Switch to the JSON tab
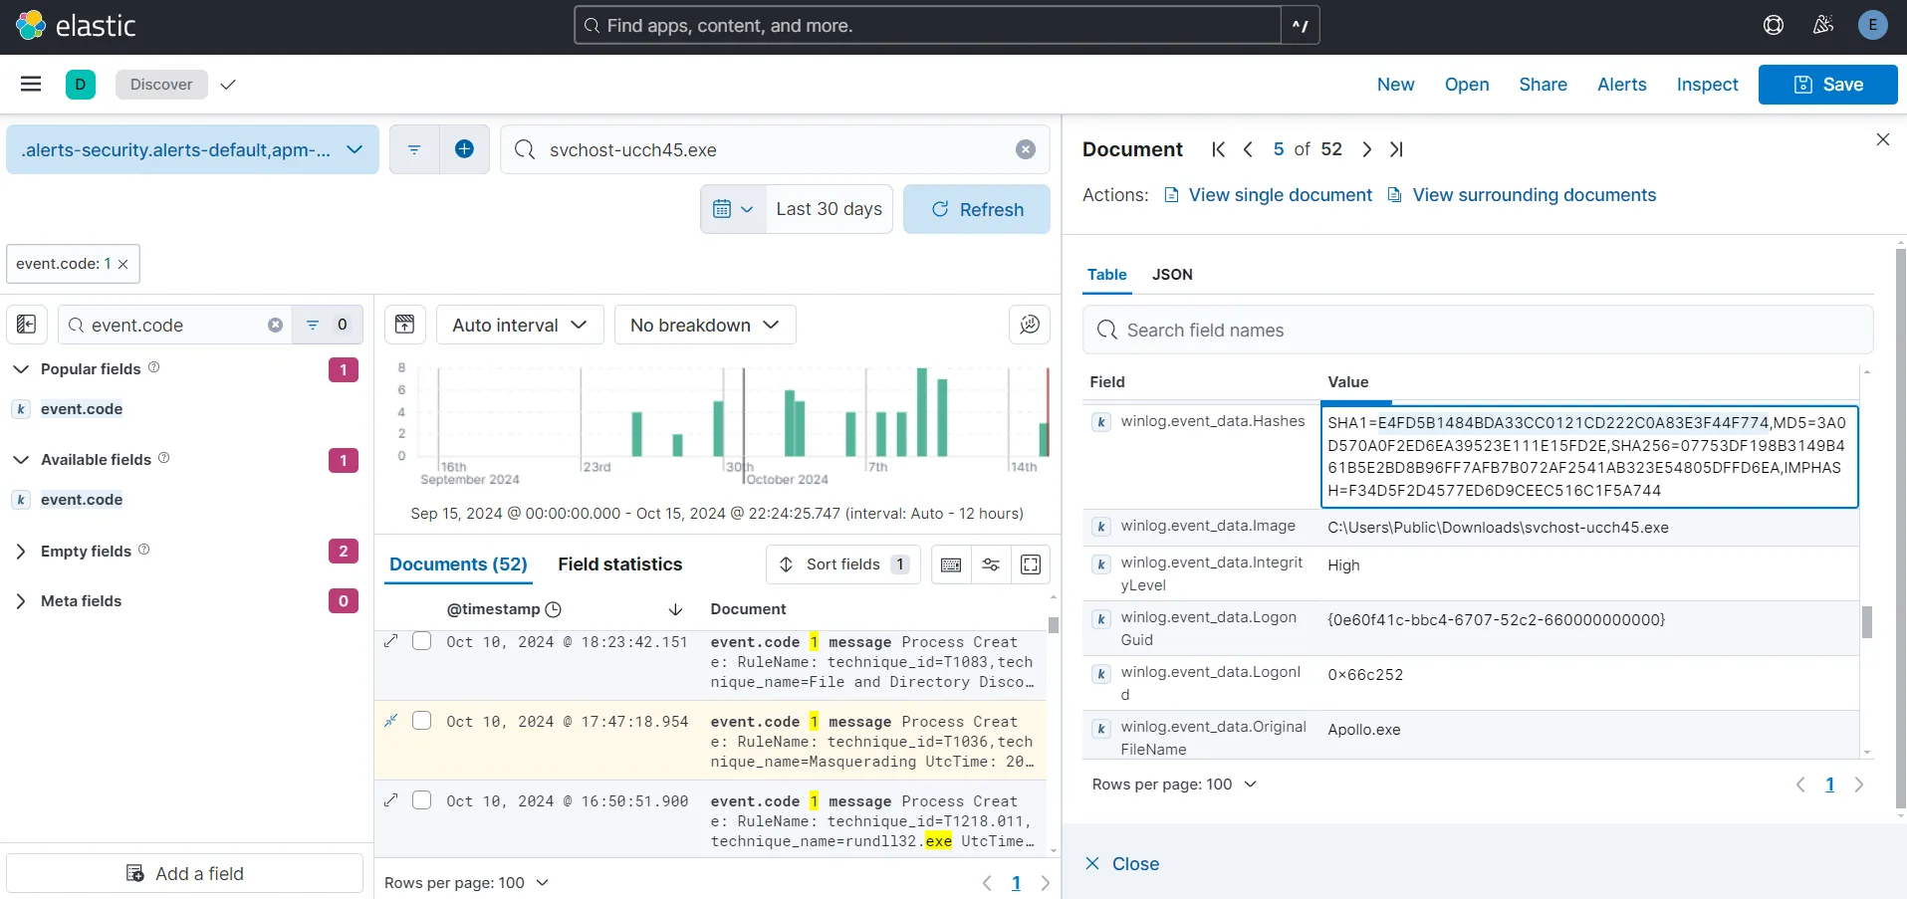1907x899 pixels. coord(1172,275)
